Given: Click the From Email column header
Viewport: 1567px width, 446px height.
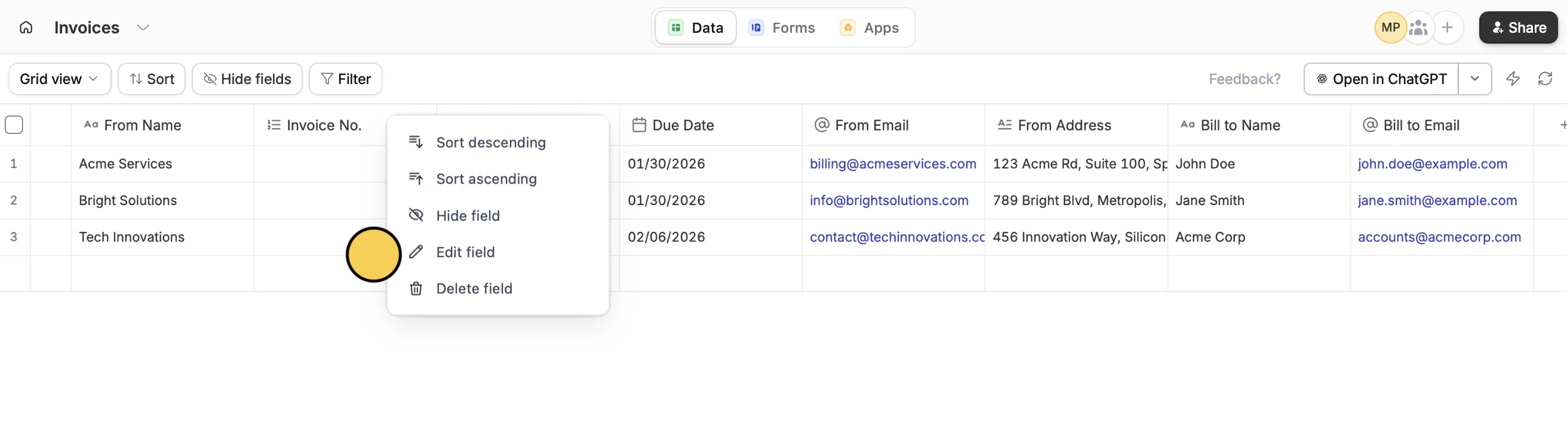Looking at the screenshot, I should click(x=893, y=125).
